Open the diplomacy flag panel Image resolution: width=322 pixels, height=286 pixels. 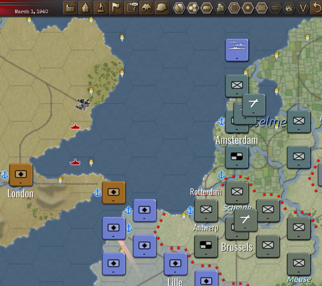(x=116, y=8)
